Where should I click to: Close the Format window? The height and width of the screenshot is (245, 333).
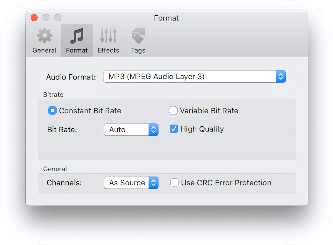(x=34, y=18)
